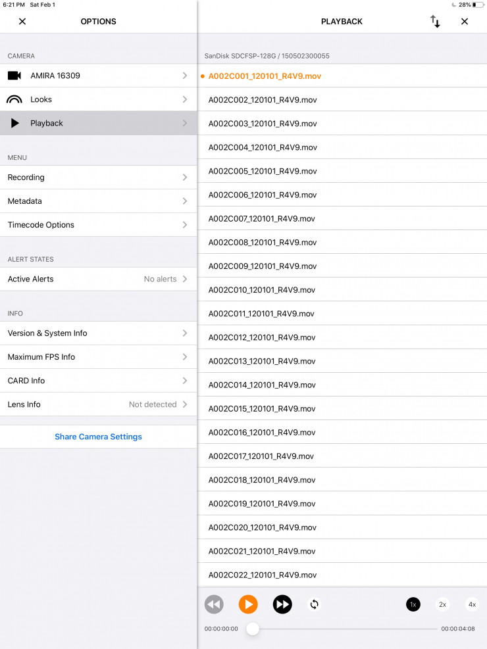The height and width of the screenshot is (649, 487).
Task: Tap the sort order arrows icon
Action: point(435,22)
